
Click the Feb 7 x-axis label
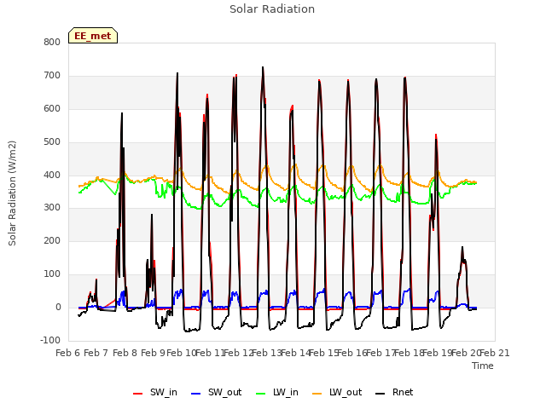(96, 354)
